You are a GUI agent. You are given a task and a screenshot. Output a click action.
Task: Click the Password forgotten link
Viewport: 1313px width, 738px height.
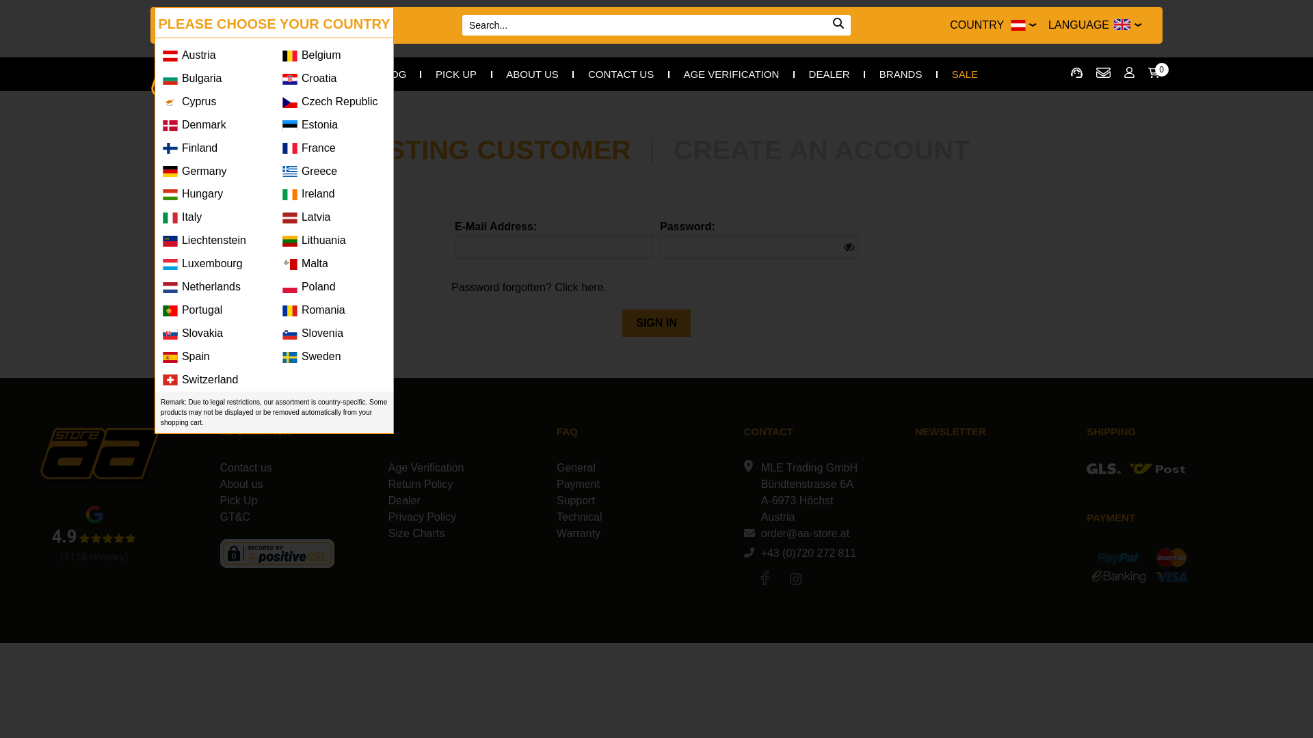[x=529, y=288]
